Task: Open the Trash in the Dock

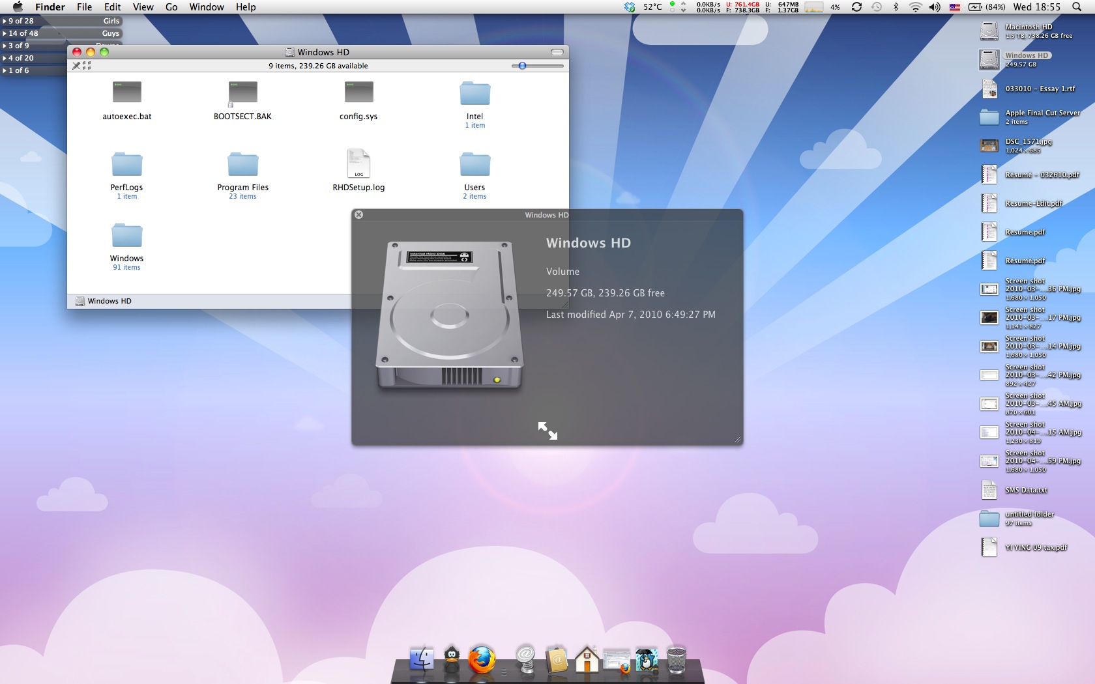Action: [677, 659]
